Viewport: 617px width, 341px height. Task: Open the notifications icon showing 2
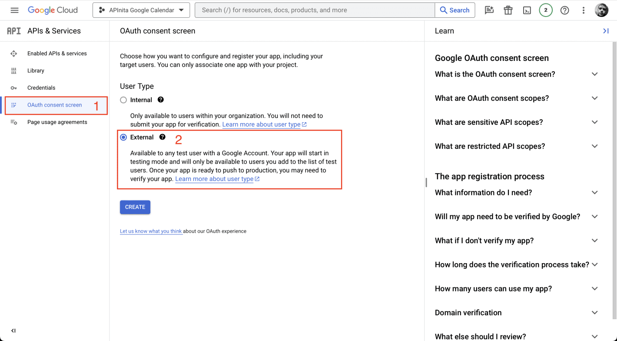[x=546, y=10]
